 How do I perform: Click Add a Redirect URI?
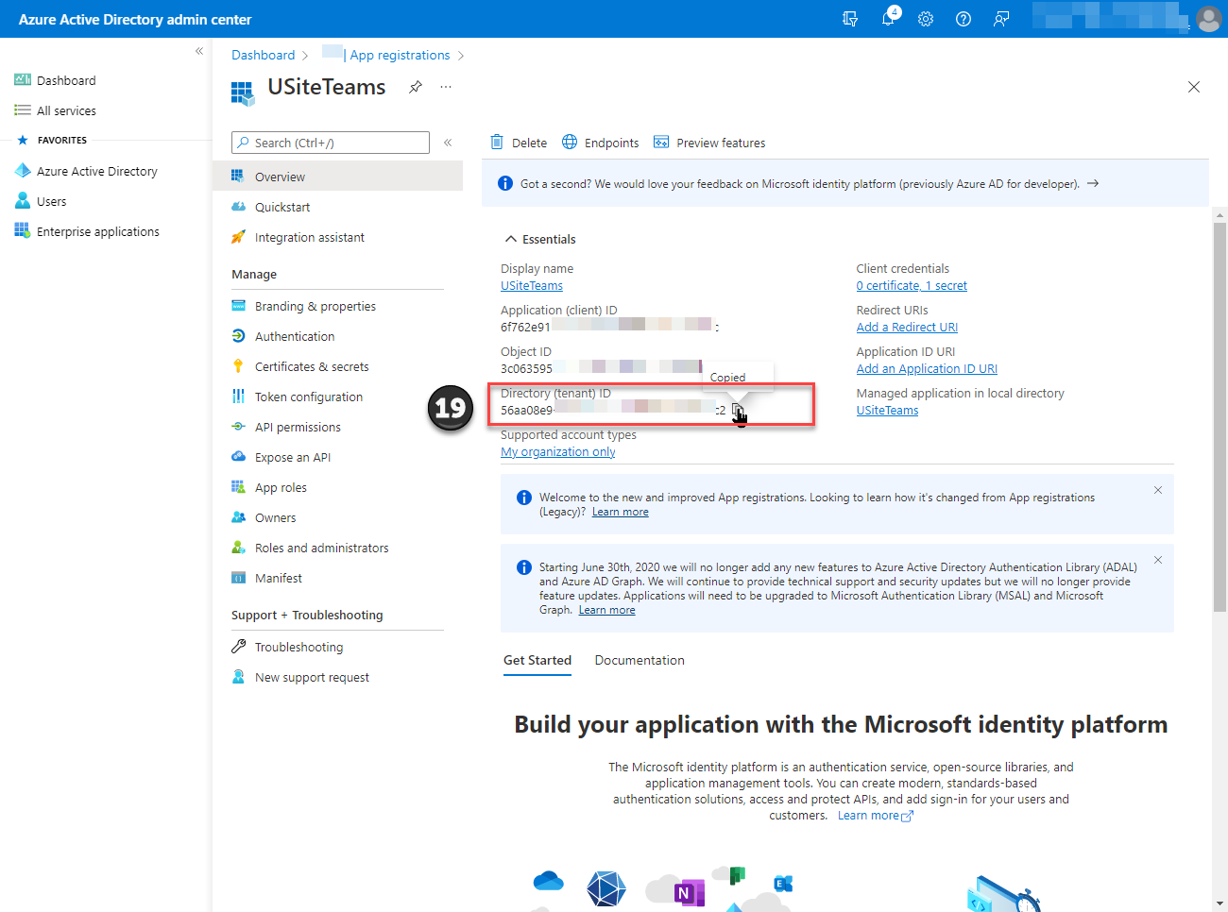(907, 327)
